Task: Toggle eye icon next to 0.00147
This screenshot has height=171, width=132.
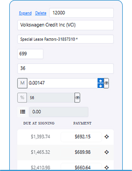Action: tap(106, 83)
